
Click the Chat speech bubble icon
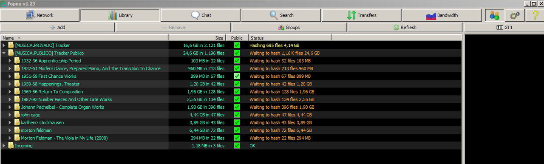195,15
